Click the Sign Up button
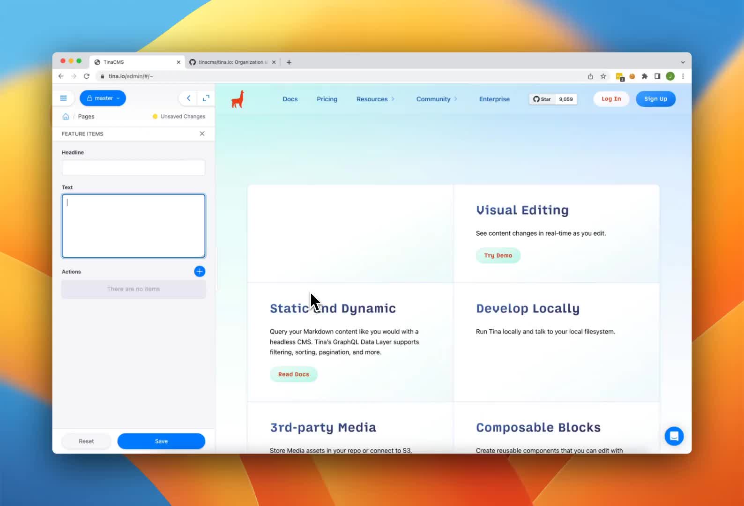 coord(655,99)
